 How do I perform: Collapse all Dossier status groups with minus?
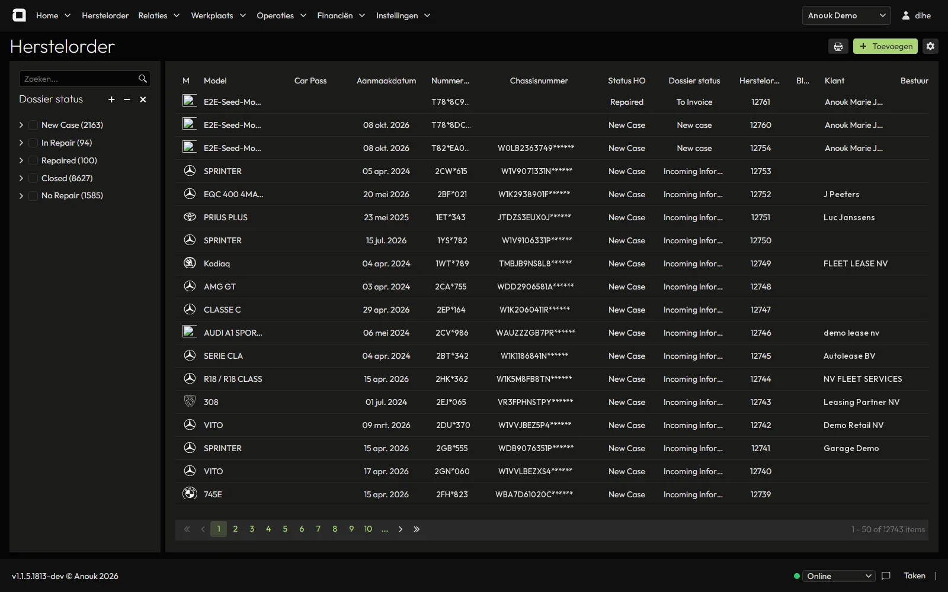pyautogui.click(x=127, y=99)
